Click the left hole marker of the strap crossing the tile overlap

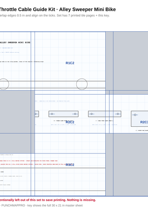92,114
